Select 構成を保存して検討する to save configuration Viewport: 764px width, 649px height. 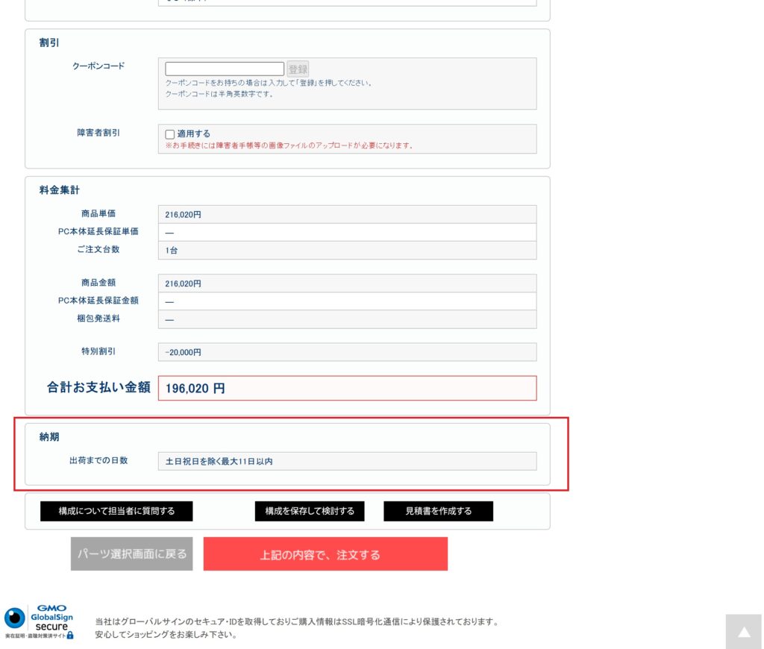310,511
